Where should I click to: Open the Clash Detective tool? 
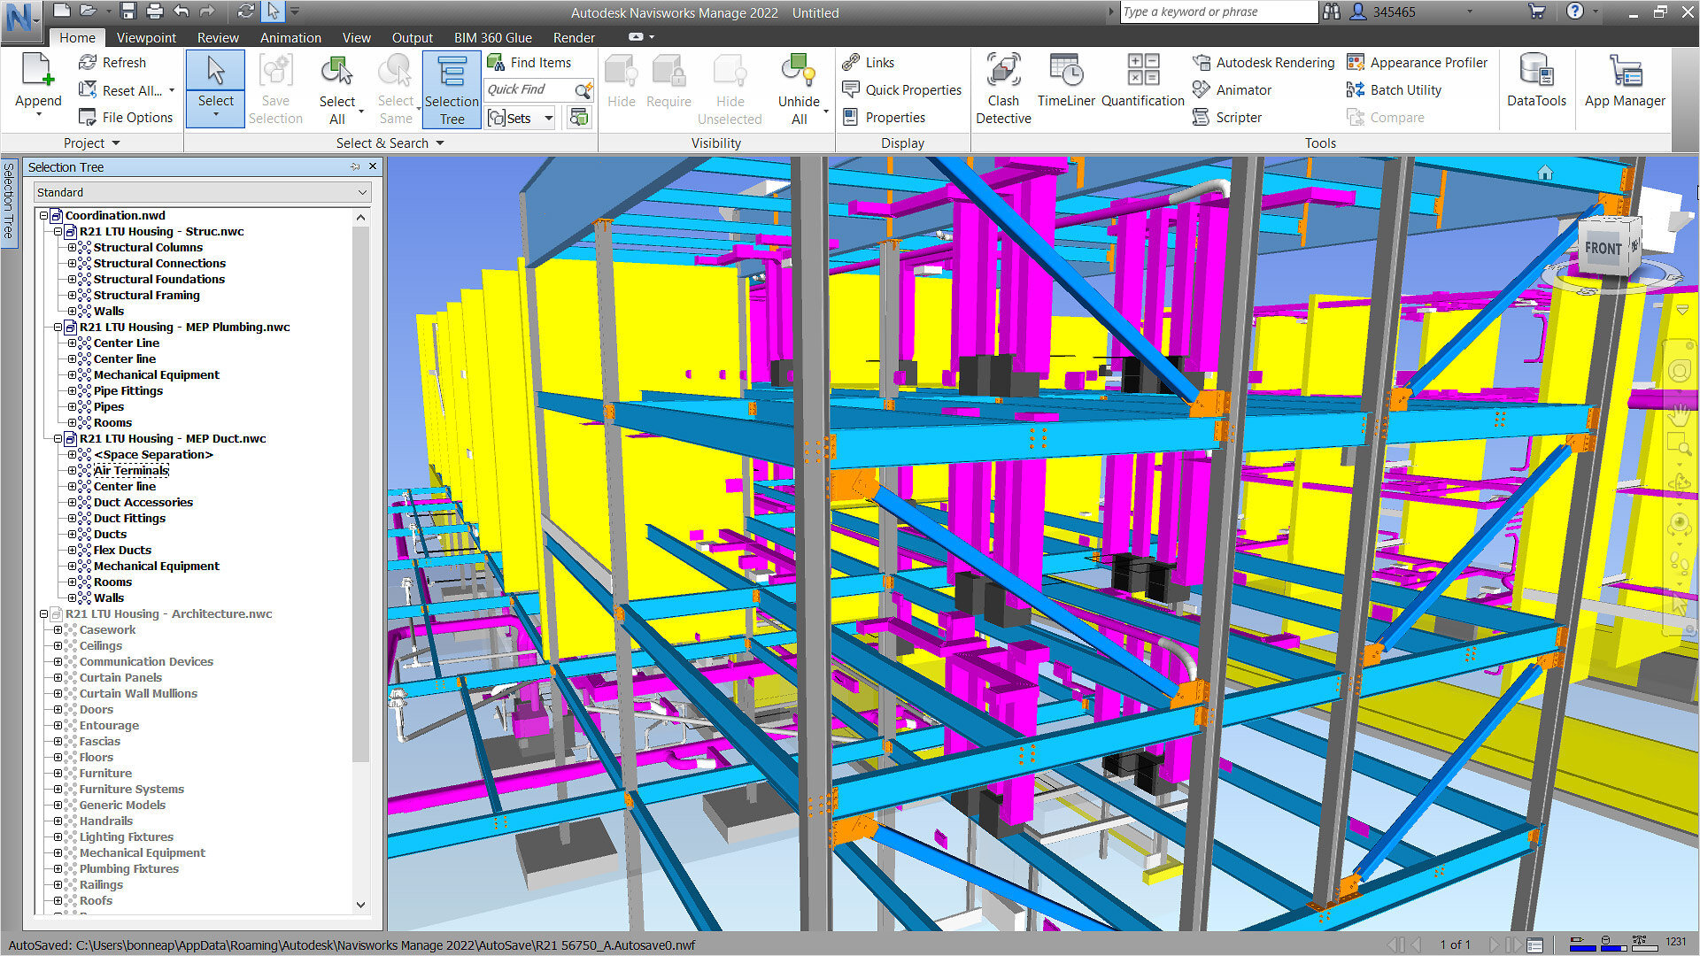pyautogui.click(x=1003, y=86)
